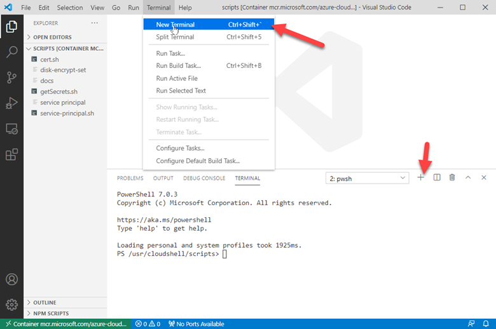
Task: Switch to the Output tab
Action: pyautogui.click(x=163, y=178)
